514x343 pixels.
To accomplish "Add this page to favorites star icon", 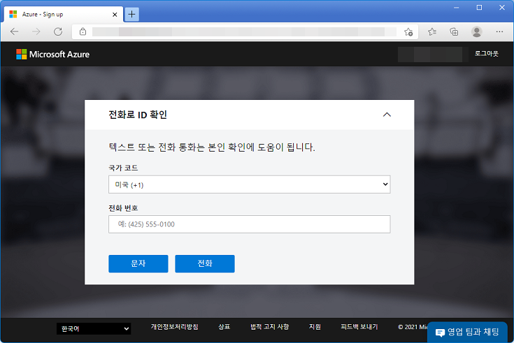I will click(x=408, y=31).
